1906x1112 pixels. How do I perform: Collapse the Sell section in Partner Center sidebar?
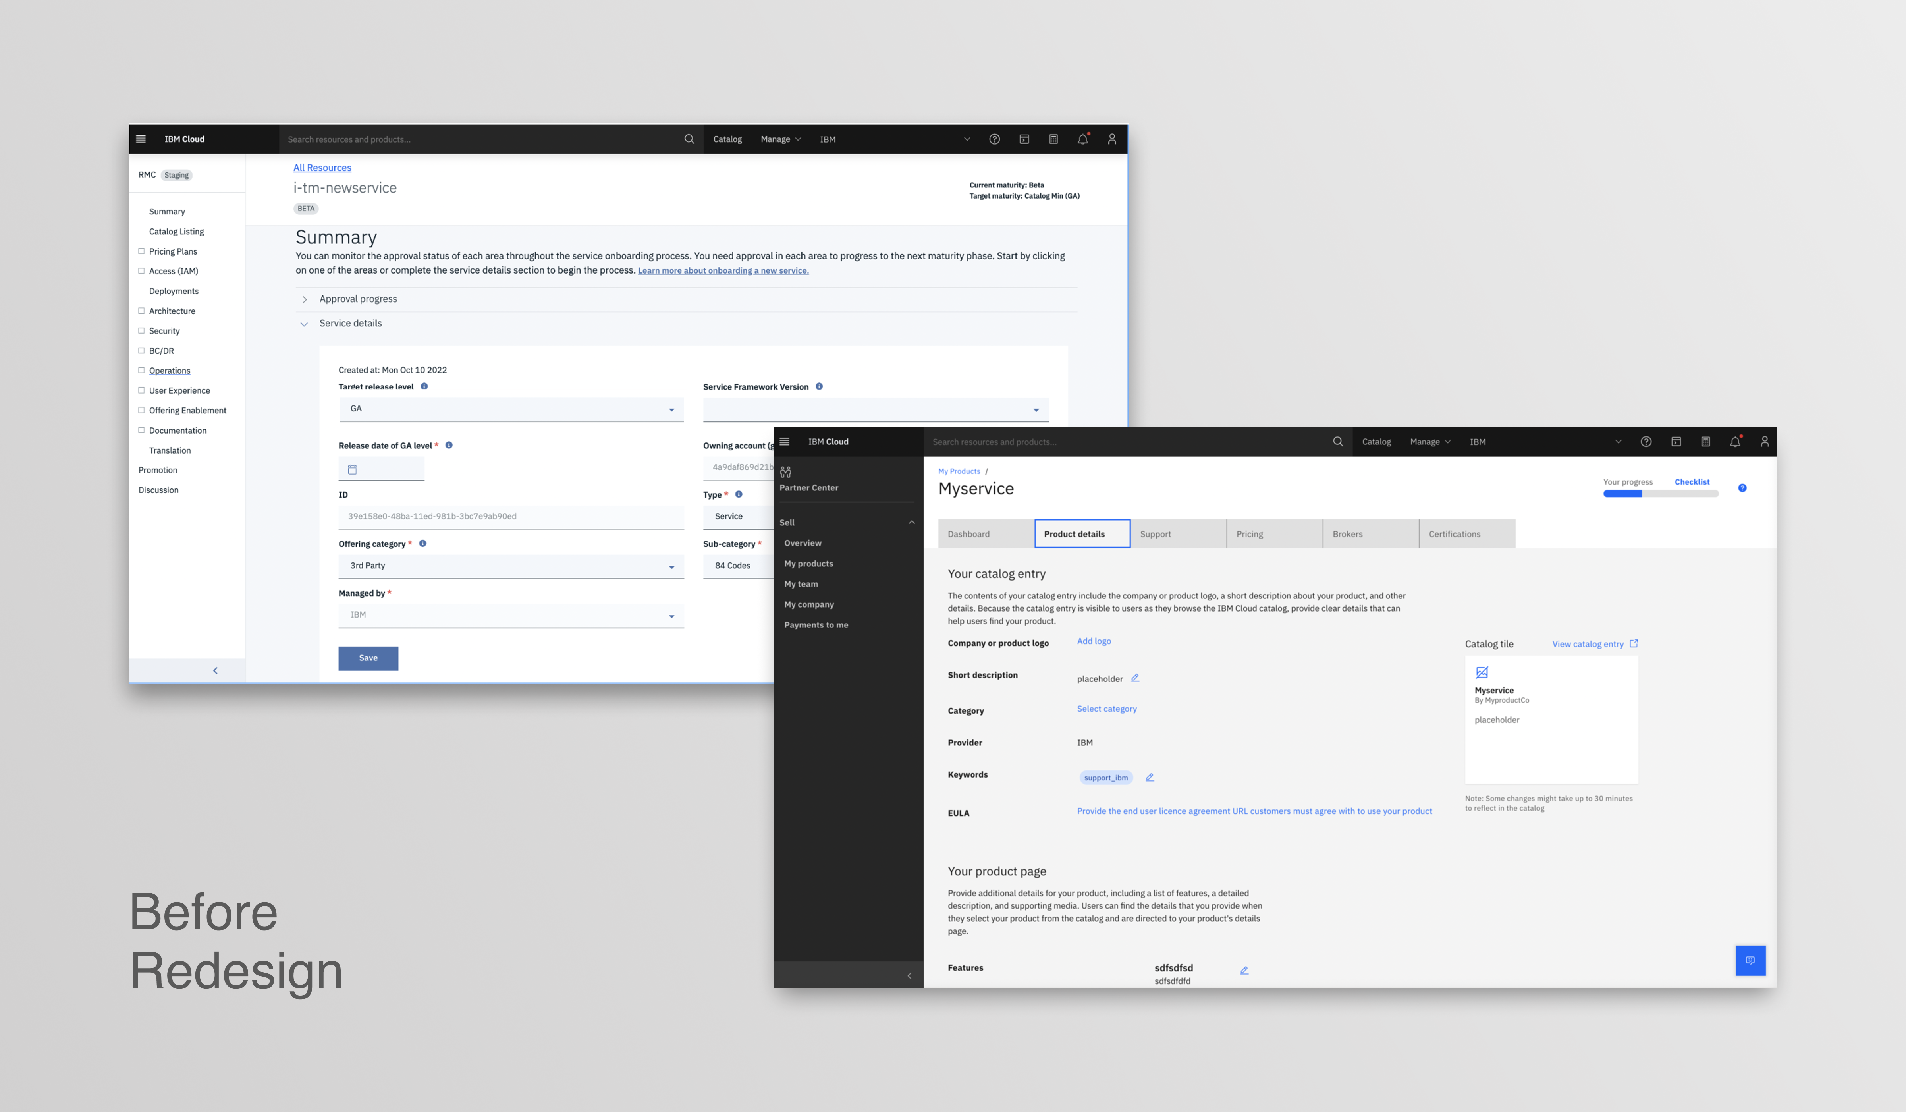pos(911,523)
